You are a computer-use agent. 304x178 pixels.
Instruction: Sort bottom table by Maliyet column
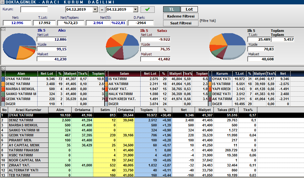(x=204, y=110)
